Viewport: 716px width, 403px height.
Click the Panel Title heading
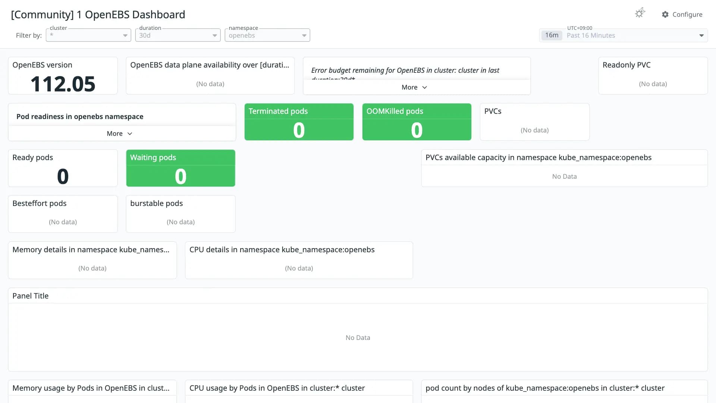click(31, 296)
